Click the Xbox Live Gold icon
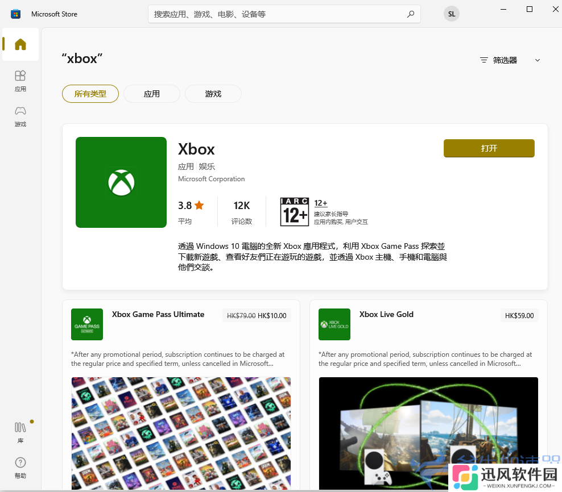This screenshot has width=562, height=492. (x=334, y=324)
